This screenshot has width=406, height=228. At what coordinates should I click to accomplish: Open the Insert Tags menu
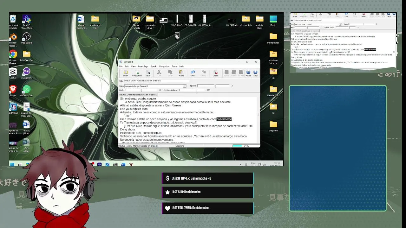tap(143, 66)
